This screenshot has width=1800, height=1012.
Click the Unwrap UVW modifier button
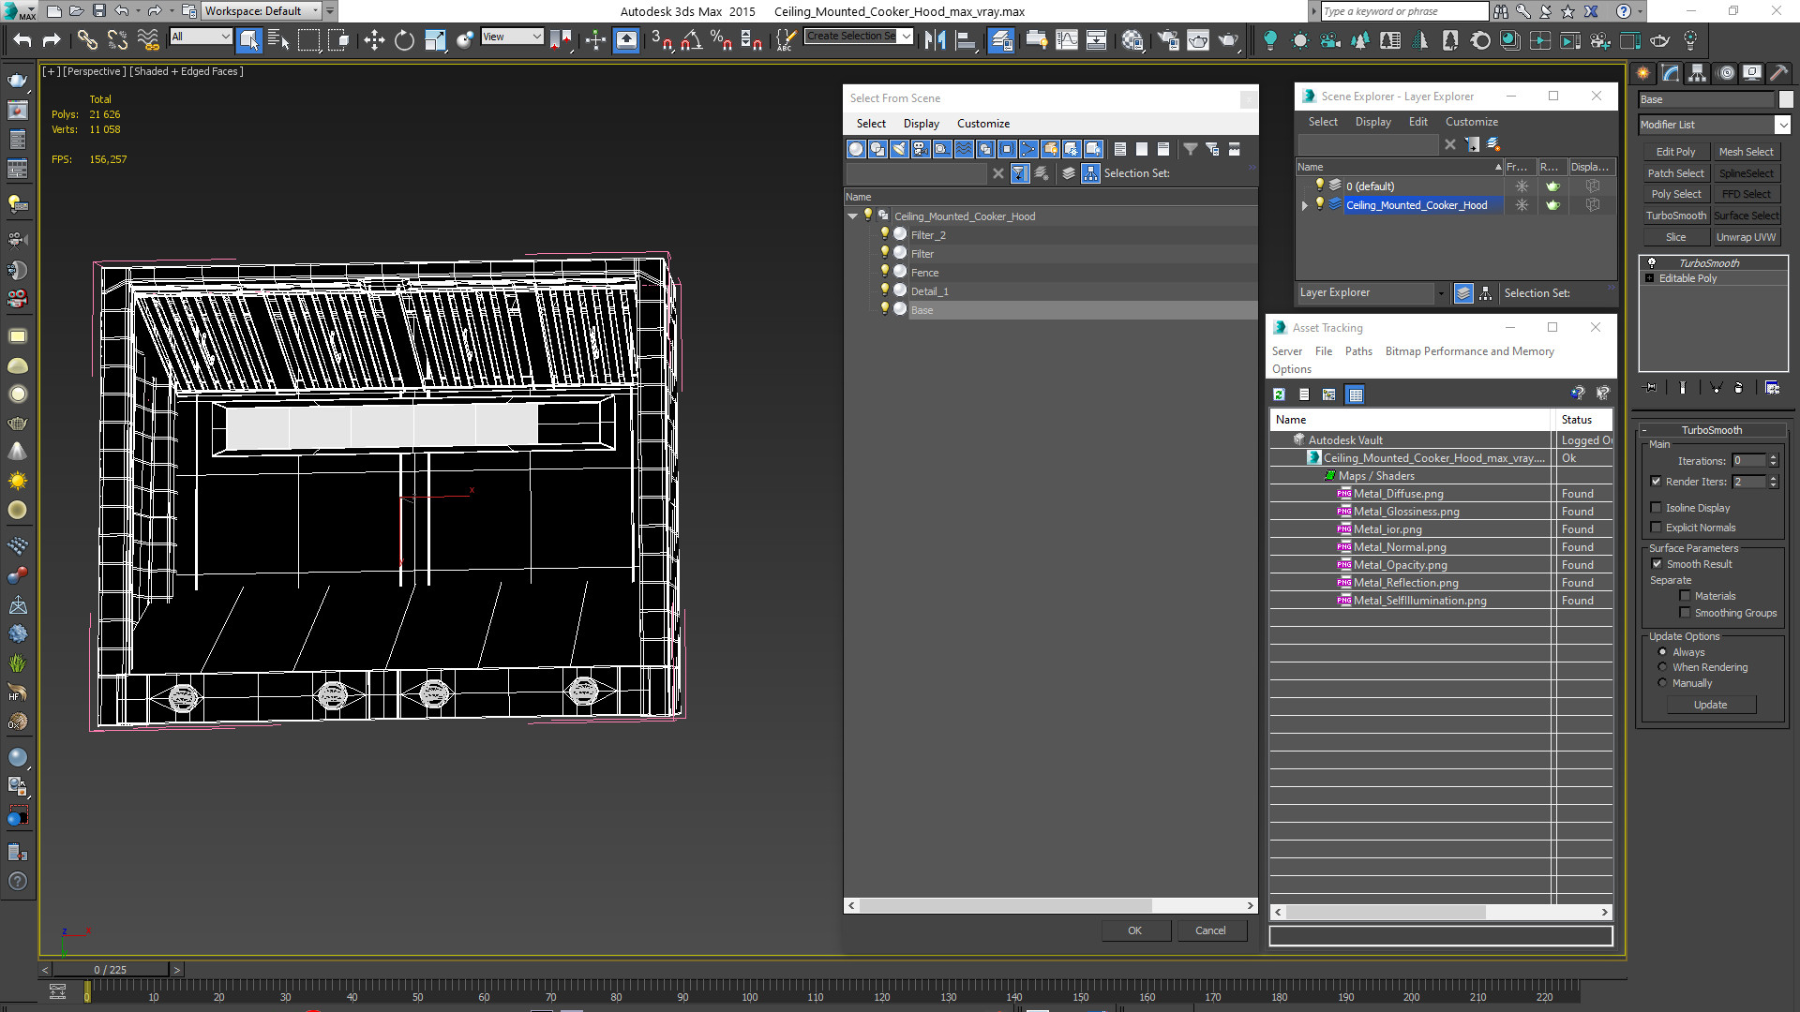coord(1746,237)
